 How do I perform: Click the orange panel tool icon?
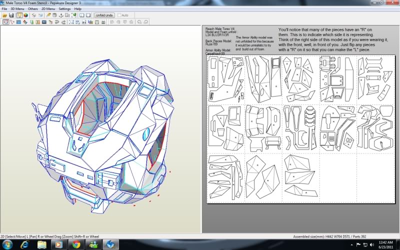point(38,22)
